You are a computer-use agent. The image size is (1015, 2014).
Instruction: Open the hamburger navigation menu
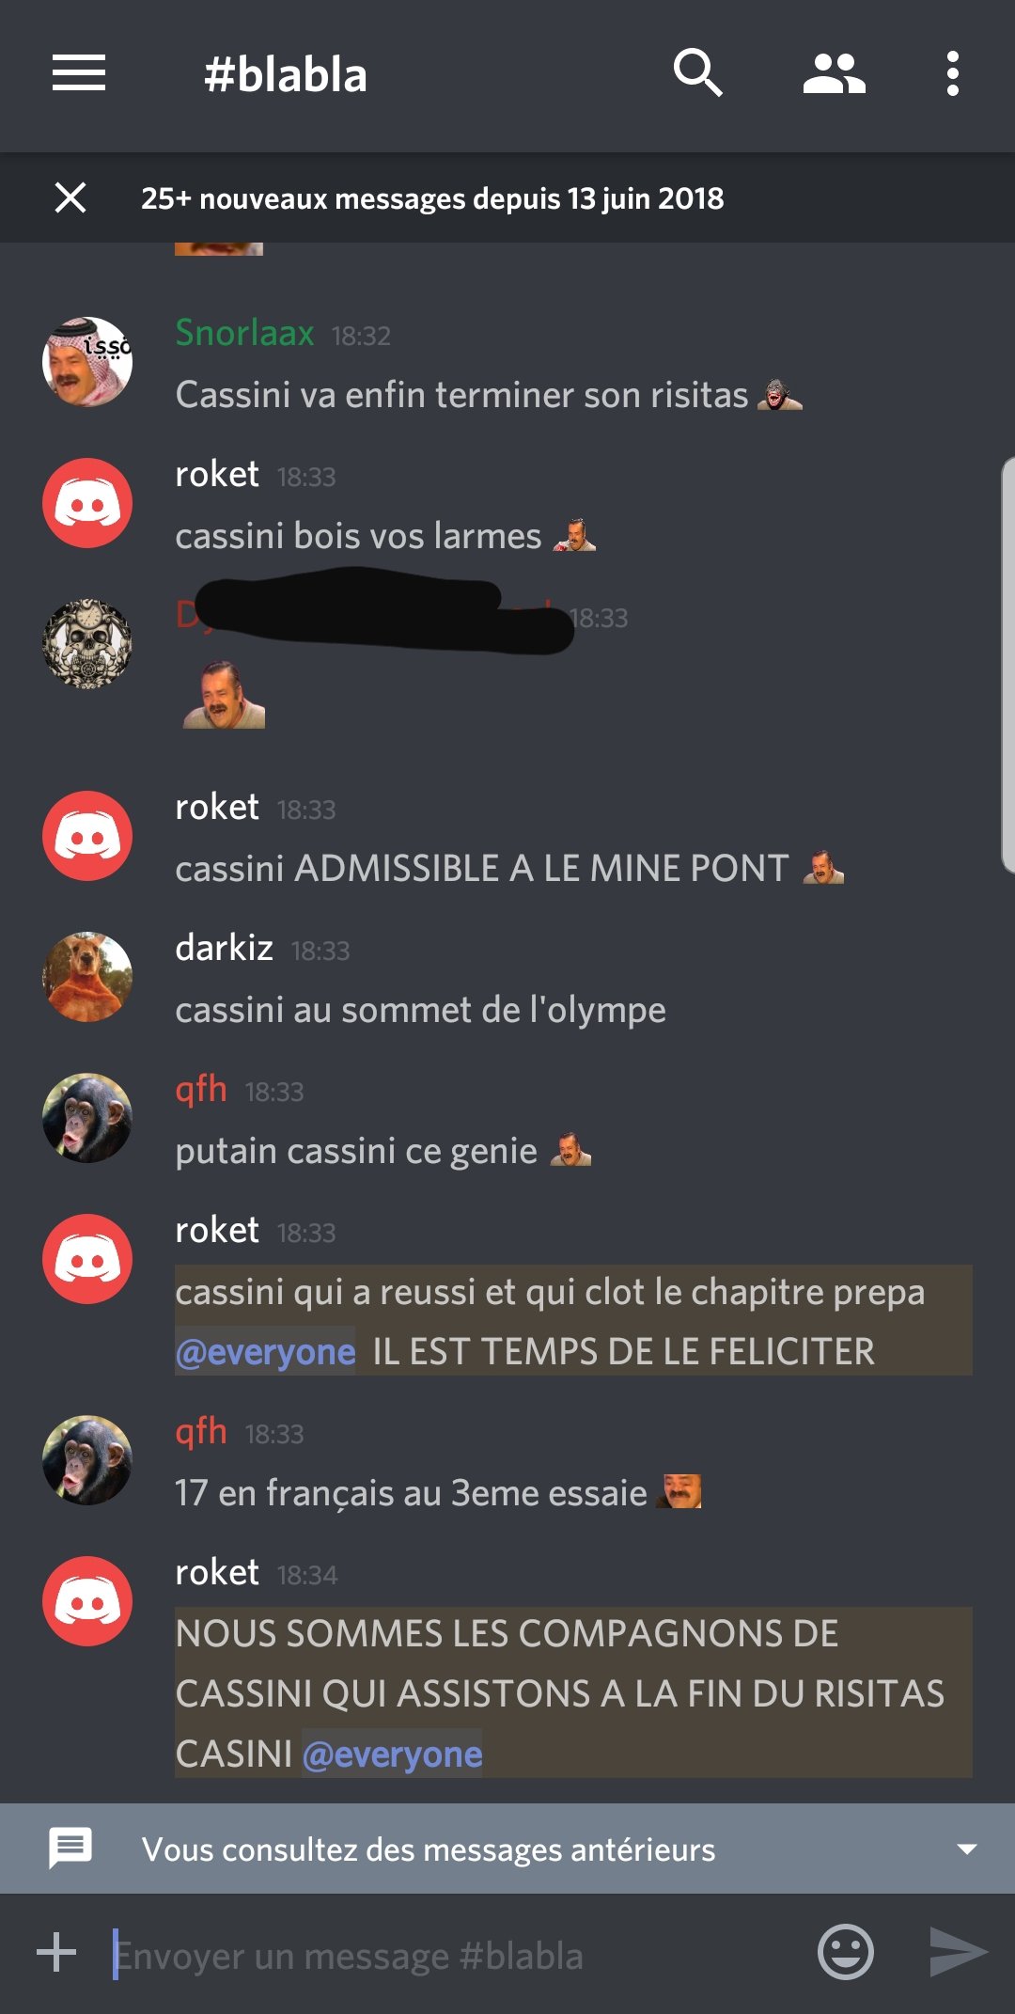79,73
